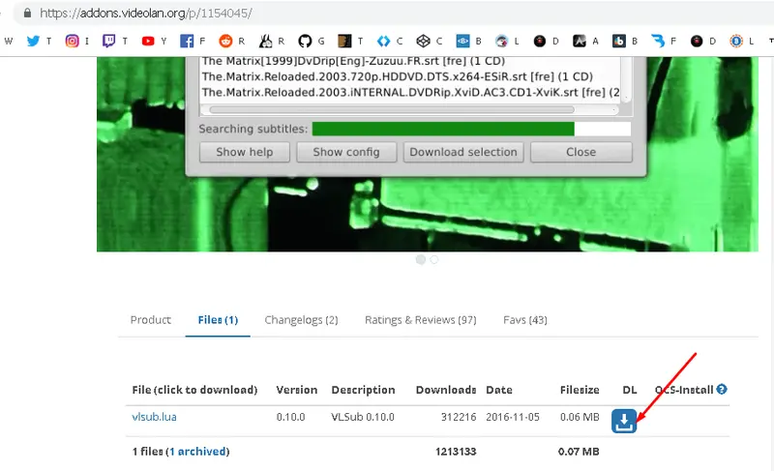Image resolution: width=774 pixels, height=471 pixels.
Task: Select The Matrix[1999]DvDrip subtitle row
Action: pyautogui.click(x=353, y=61)
